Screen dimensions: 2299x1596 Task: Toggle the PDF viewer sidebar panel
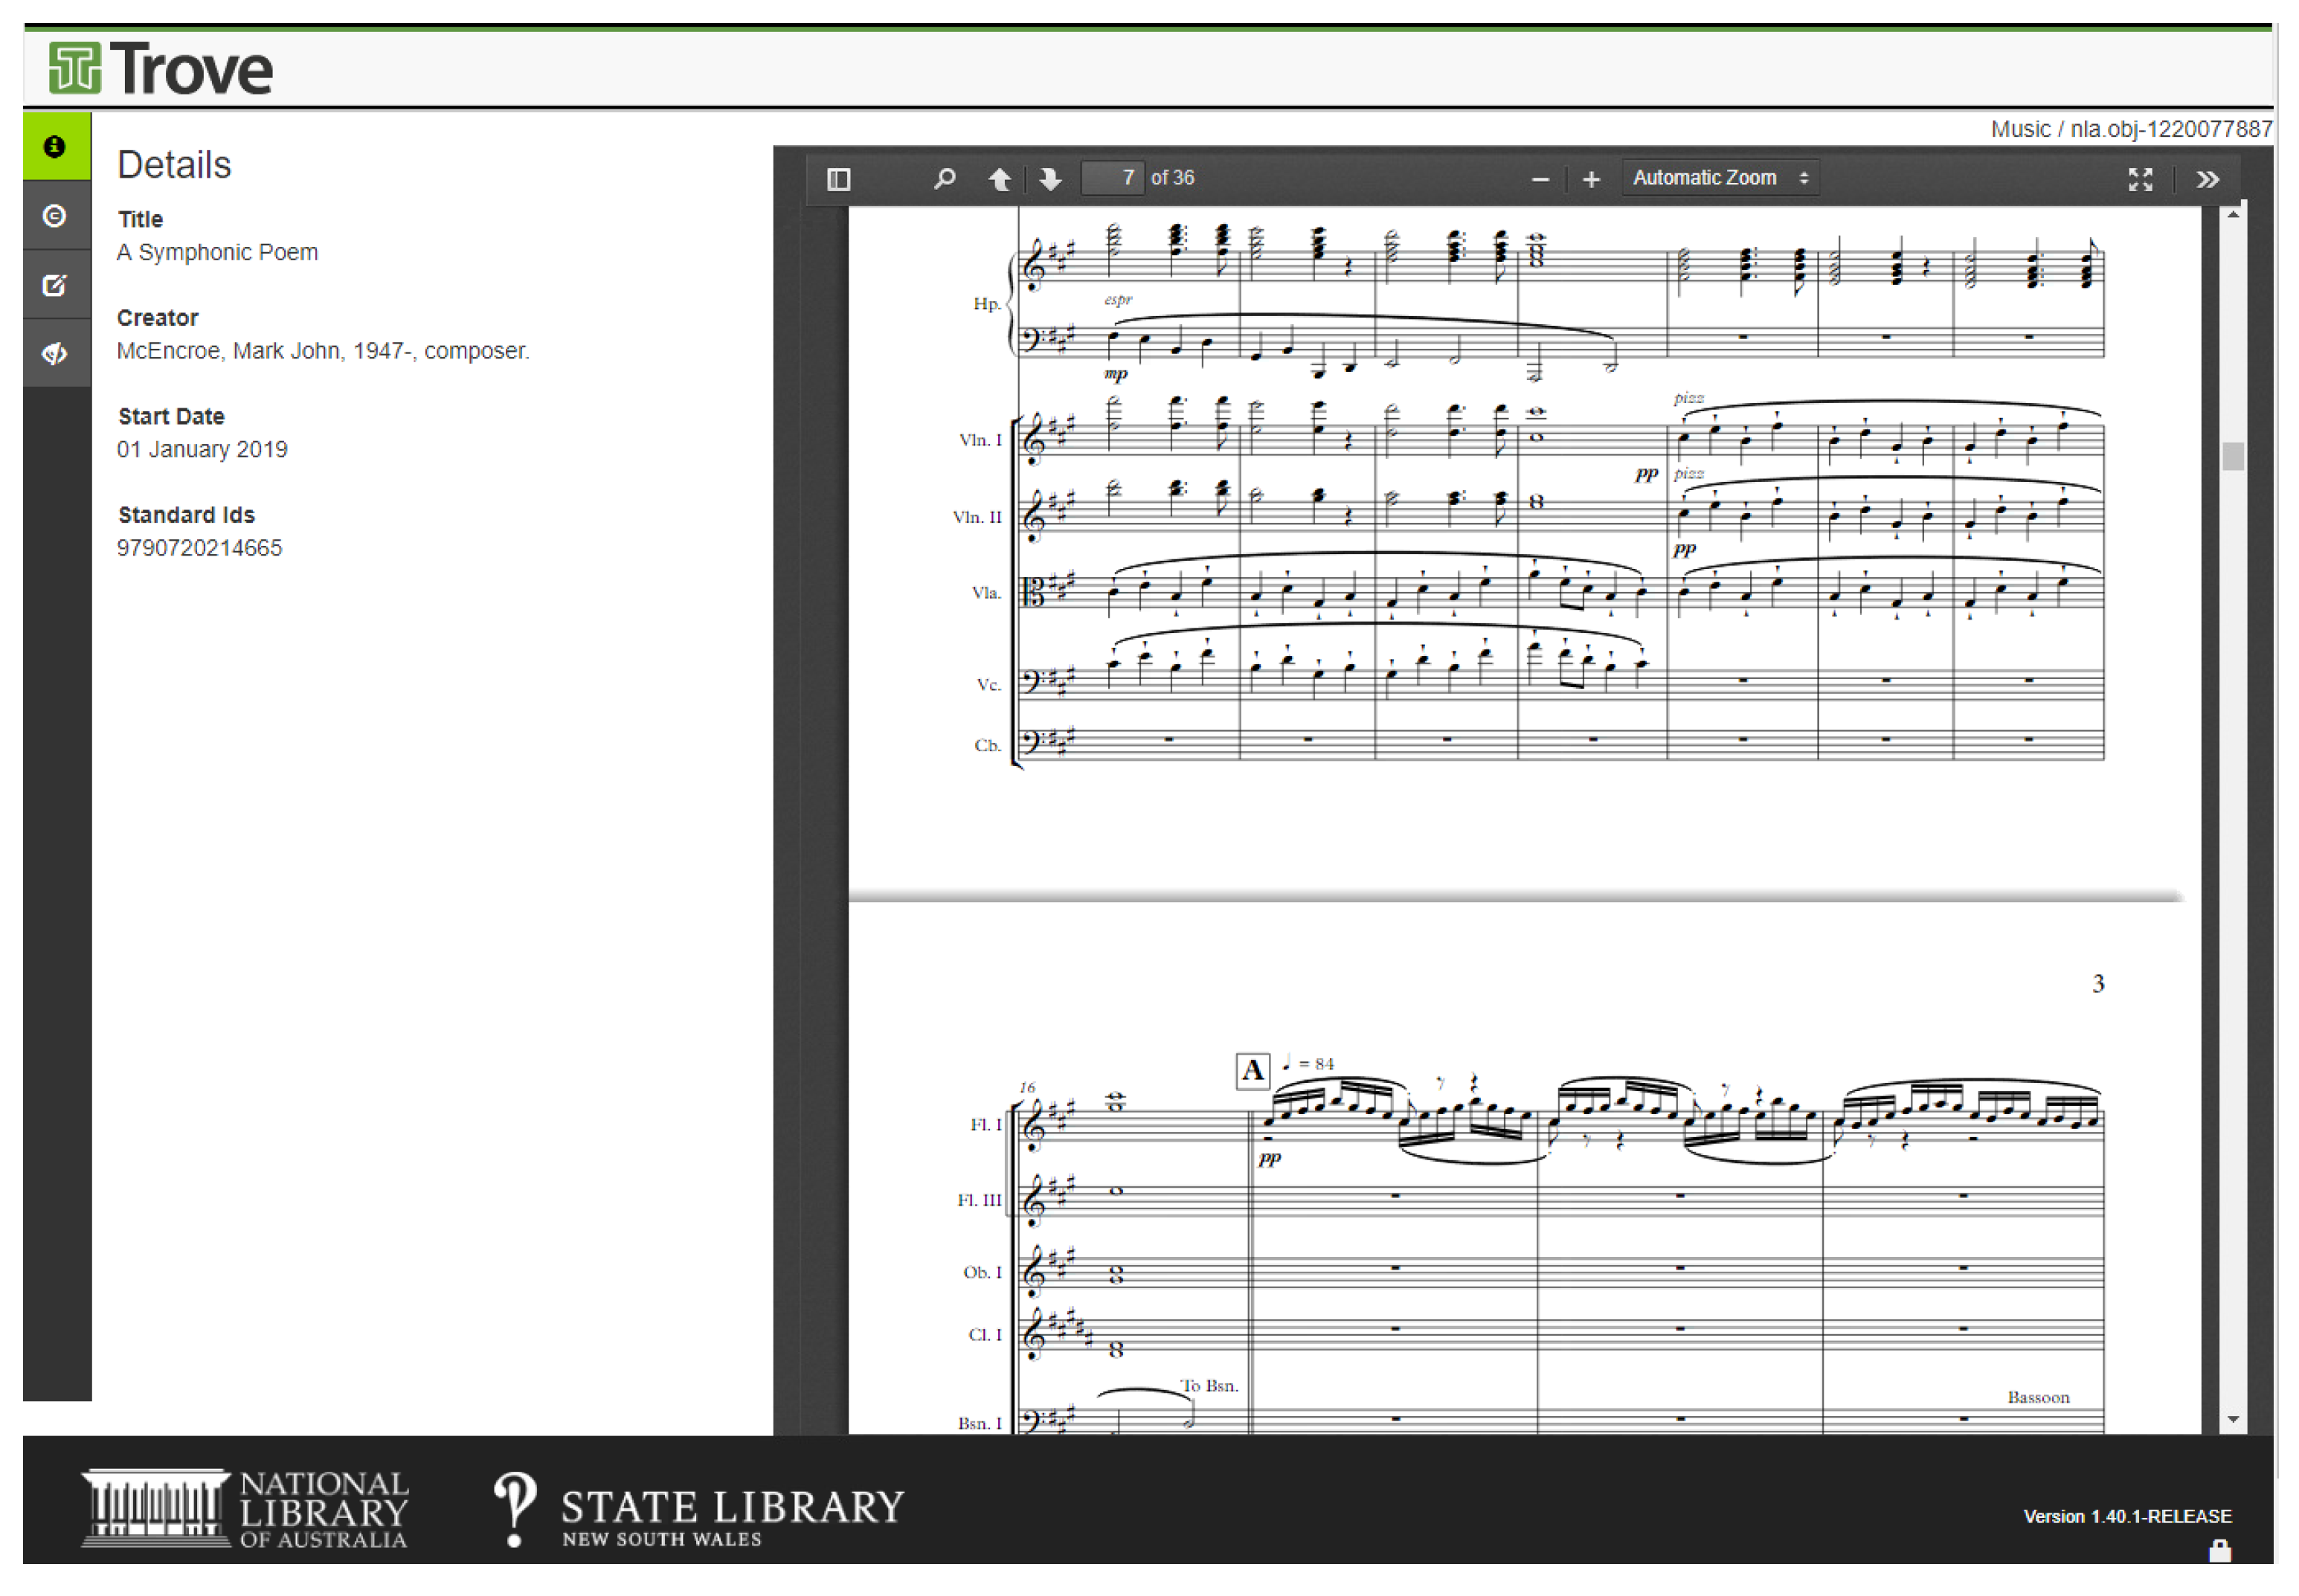pos(838,179)
